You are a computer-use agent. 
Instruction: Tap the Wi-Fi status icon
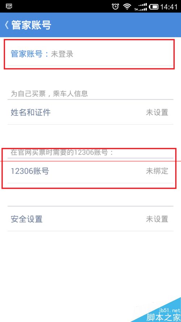pos(127,7)
